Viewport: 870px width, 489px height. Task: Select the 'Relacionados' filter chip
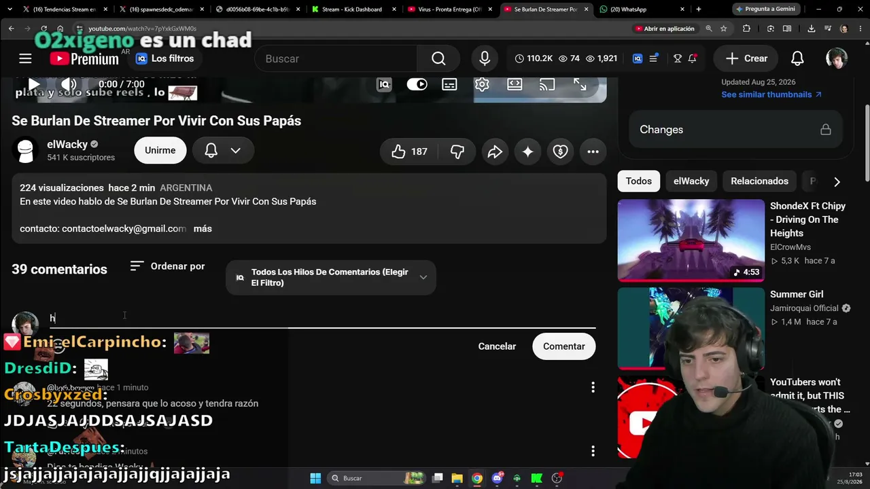click(x=759, y=181)
